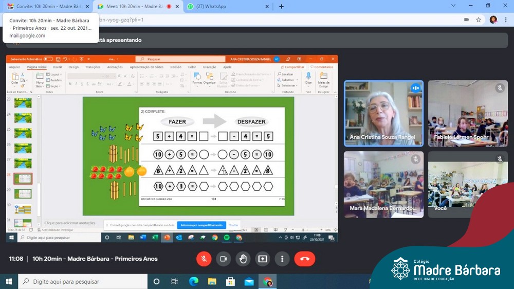The image size is (514, 289).
Task: Click camera permission icon in address bar
Action: [467, 20]
